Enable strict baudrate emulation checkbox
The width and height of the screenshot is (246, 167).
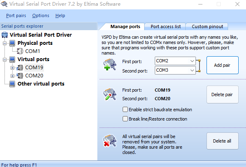click(x=125, y=110)
